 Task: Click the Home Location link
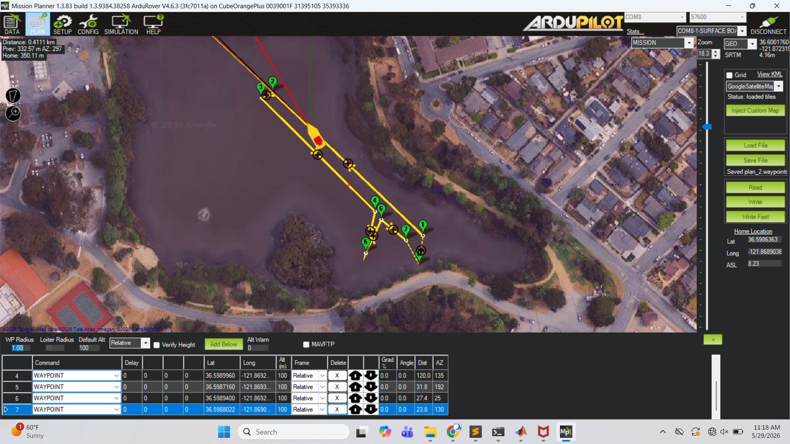point(753,231)
